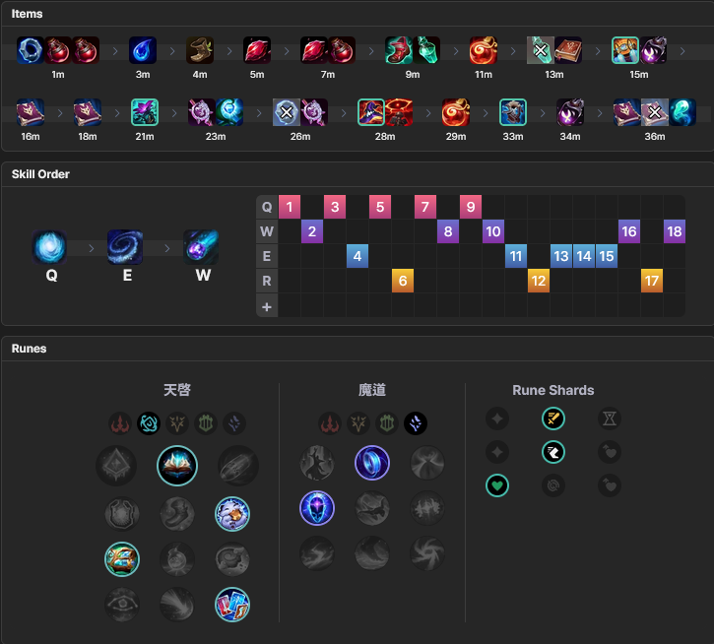Click the E ability icon in skill priority
714x644 pixels.
(x=125, y=247)
